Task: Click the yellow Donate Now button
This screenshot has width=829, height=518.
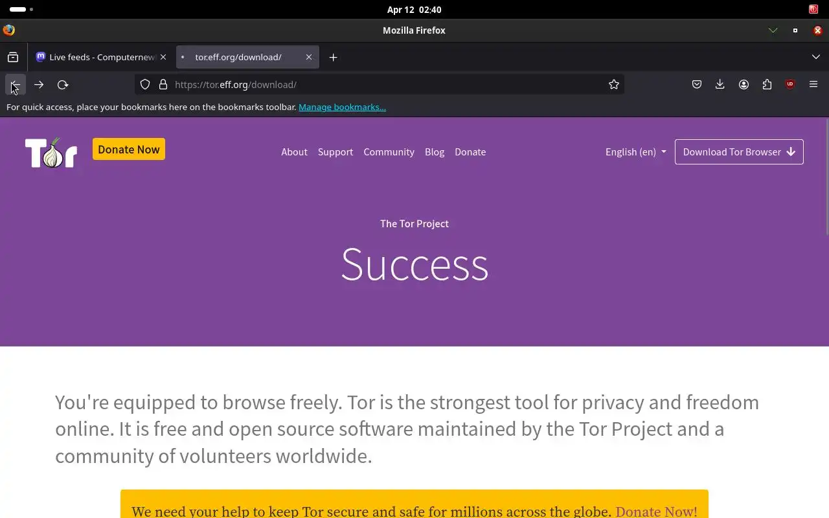Action: click(x=129, y=150)
